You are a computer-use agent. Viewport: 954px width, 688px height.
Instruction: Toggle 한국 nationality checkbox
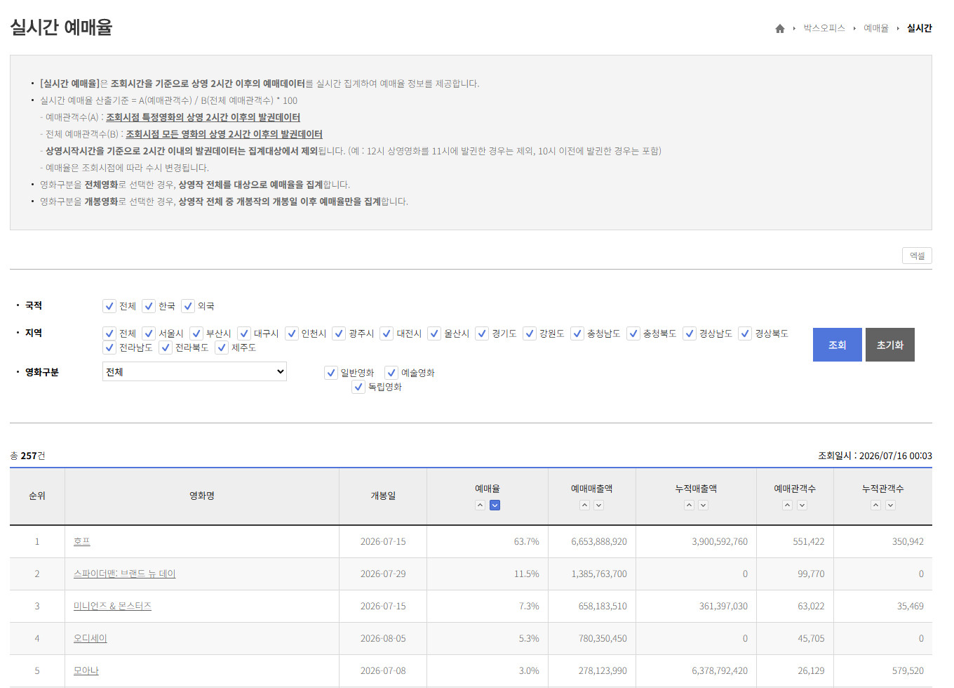149,306
